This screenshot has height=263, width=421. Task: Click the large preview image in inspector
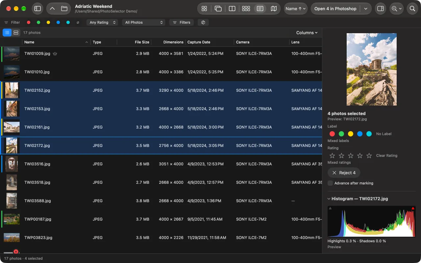click(372, 69)
